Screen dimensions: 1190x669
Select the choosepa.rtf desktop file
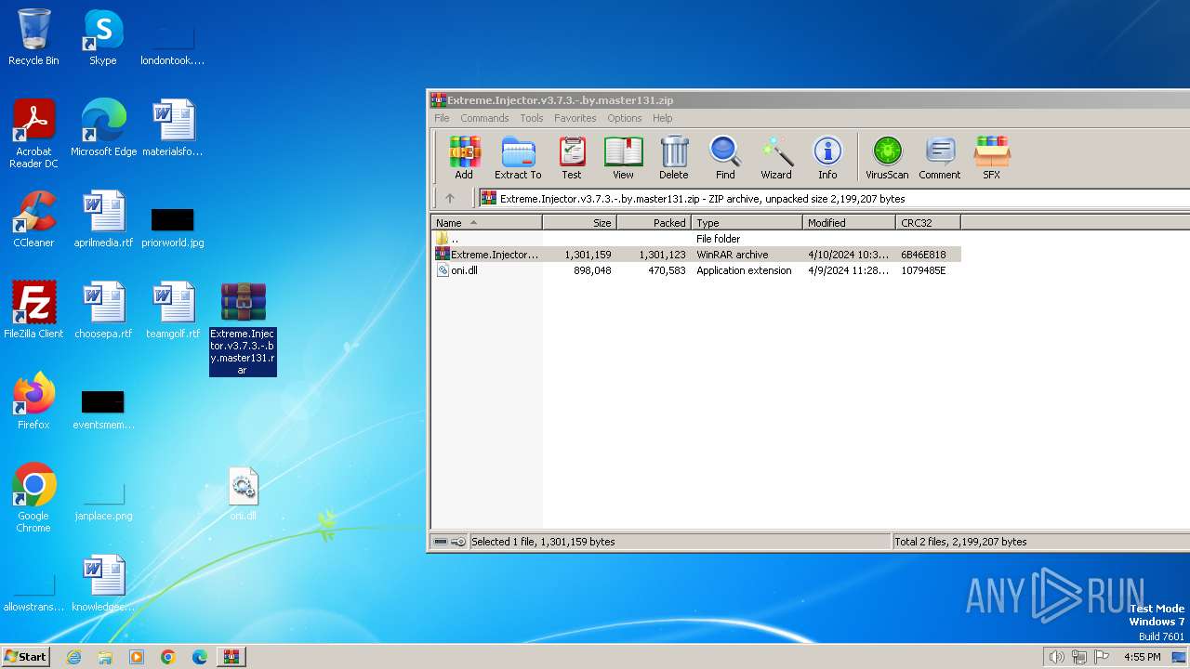103,310
